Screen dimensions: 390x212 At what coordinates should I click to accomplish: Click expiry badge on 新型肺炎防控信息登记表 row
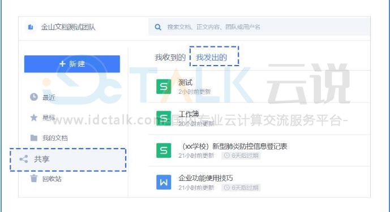pyautogui.click(x=241, y=155)
